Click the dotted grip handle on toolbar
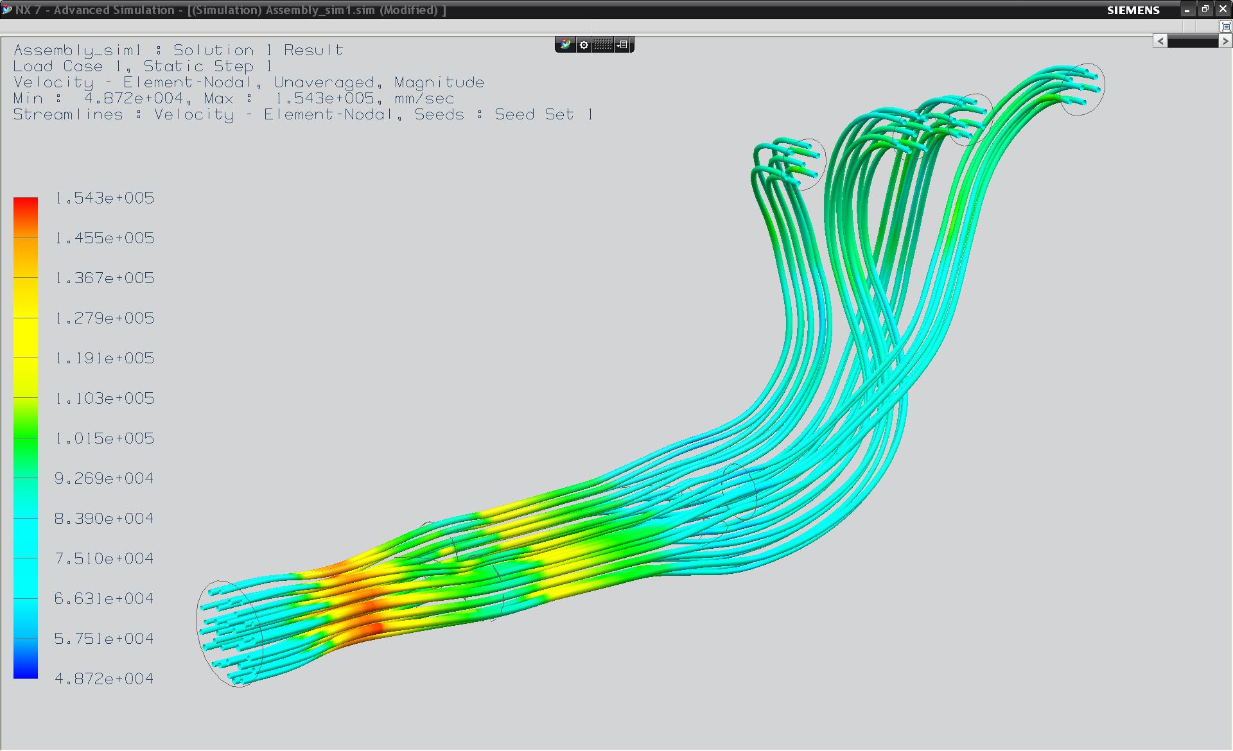This screenshot has width=1233, height=751. click(602, 45)
